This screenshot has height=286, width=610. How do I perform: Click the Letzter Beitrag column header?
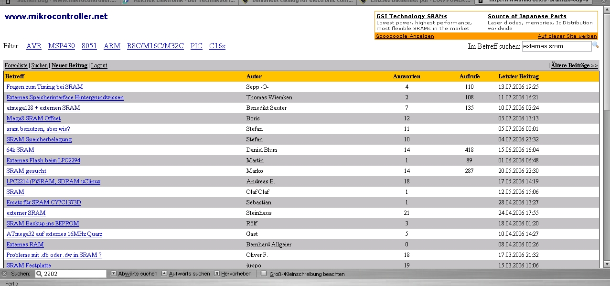519,76
